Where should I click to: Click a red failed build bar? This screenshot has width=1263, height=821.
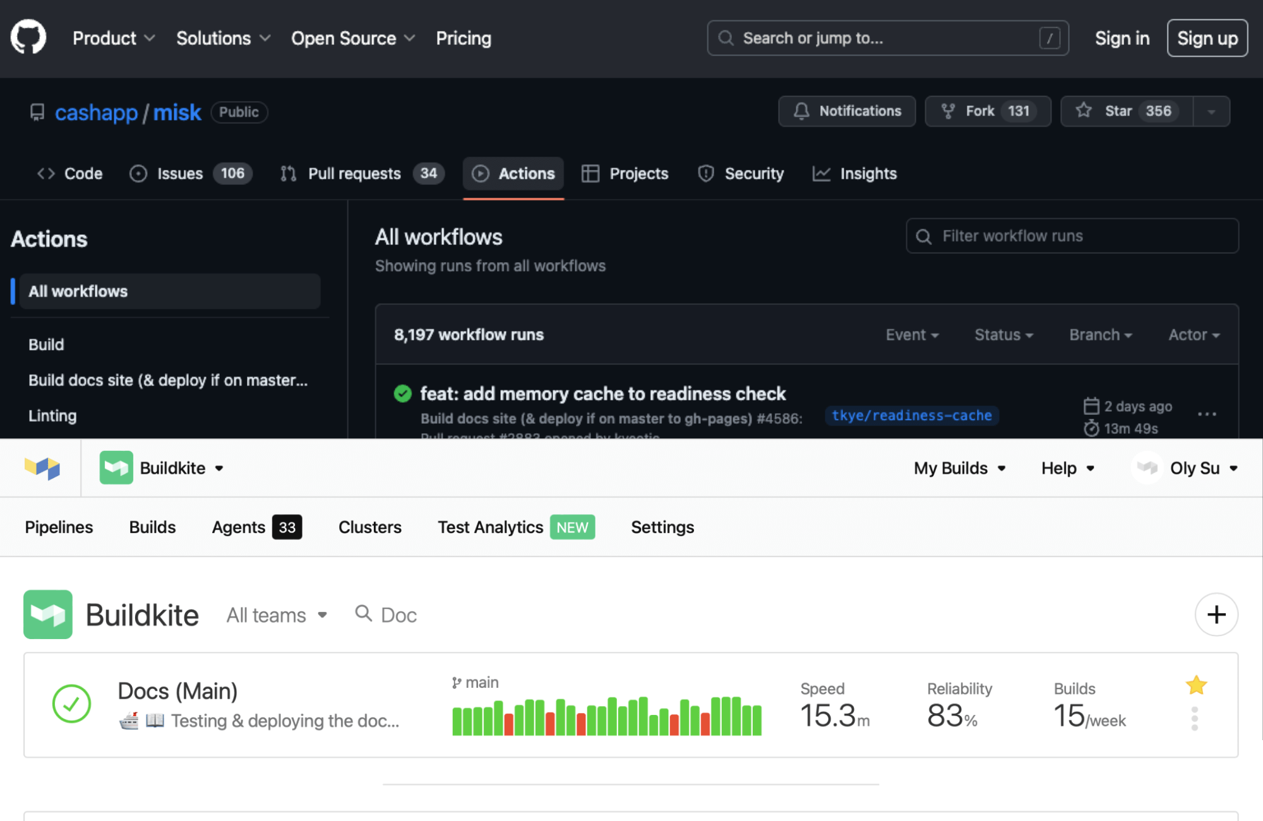[x=509, y=724]
